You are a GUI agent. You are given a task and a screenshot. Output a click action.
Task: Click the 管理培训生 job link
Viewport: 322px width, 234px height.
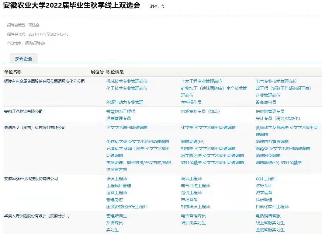coord(116,216)
